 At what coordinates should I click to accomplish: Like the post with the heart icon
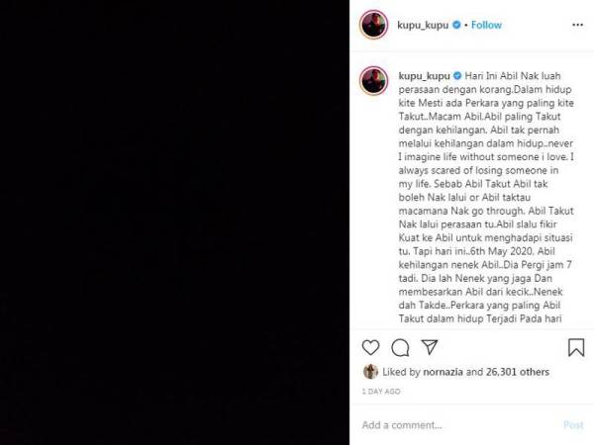pyautogui.click(x=370, y=347)
